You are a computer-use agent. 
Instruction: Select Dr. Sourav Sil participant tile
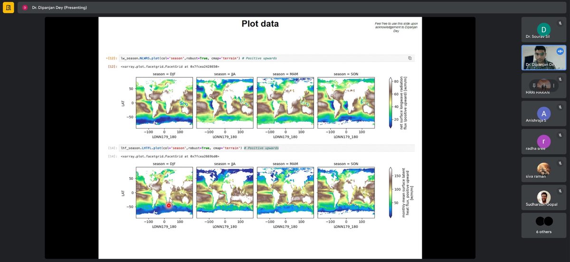(544, 29)
